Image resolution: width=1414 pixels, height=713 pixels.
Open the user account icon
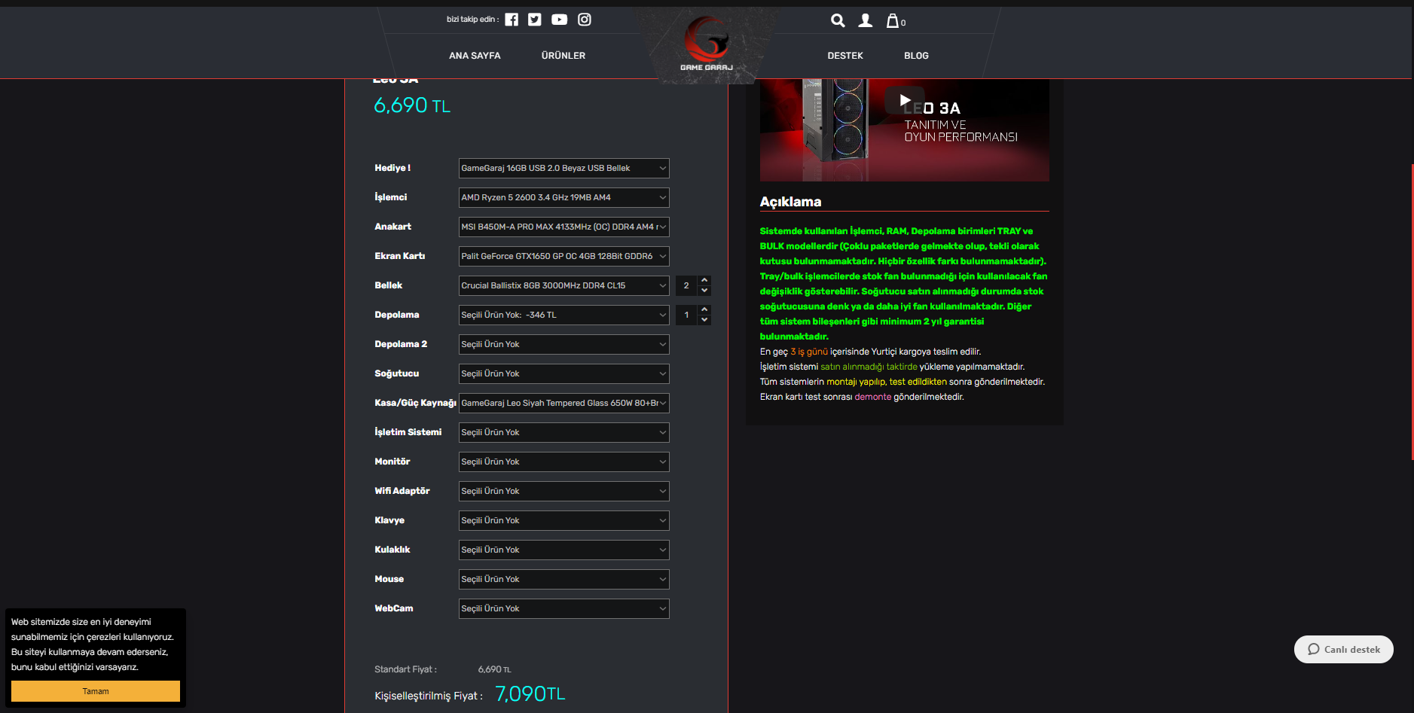click(866, 21)
